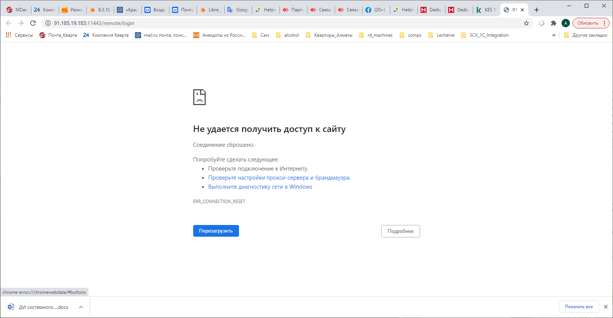
Task: Click the back navigation arrow
Action: [9, 23]
